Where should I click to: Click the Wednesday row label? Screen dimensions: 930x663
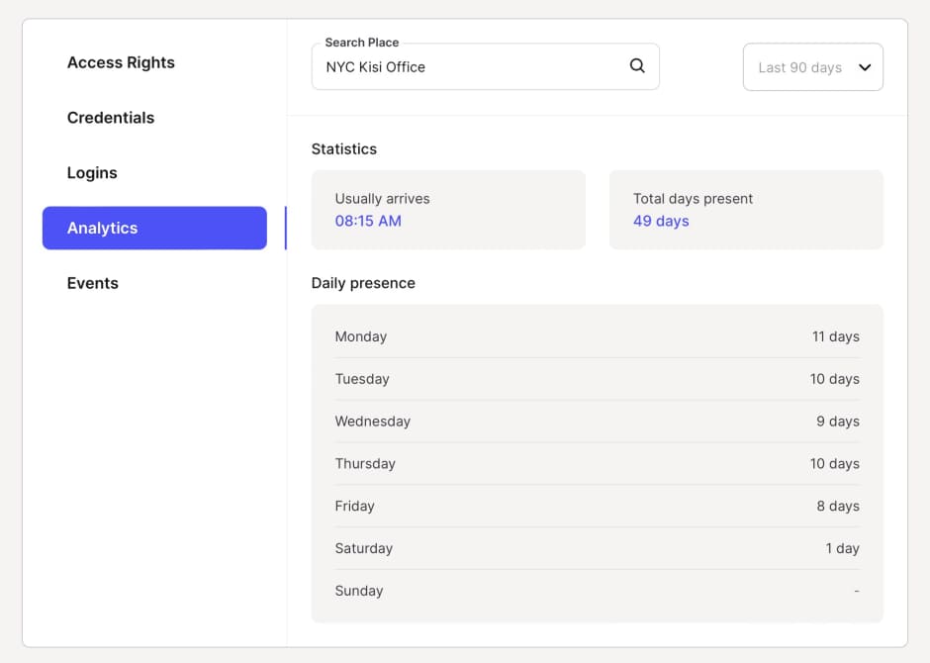tap(372, 421)
